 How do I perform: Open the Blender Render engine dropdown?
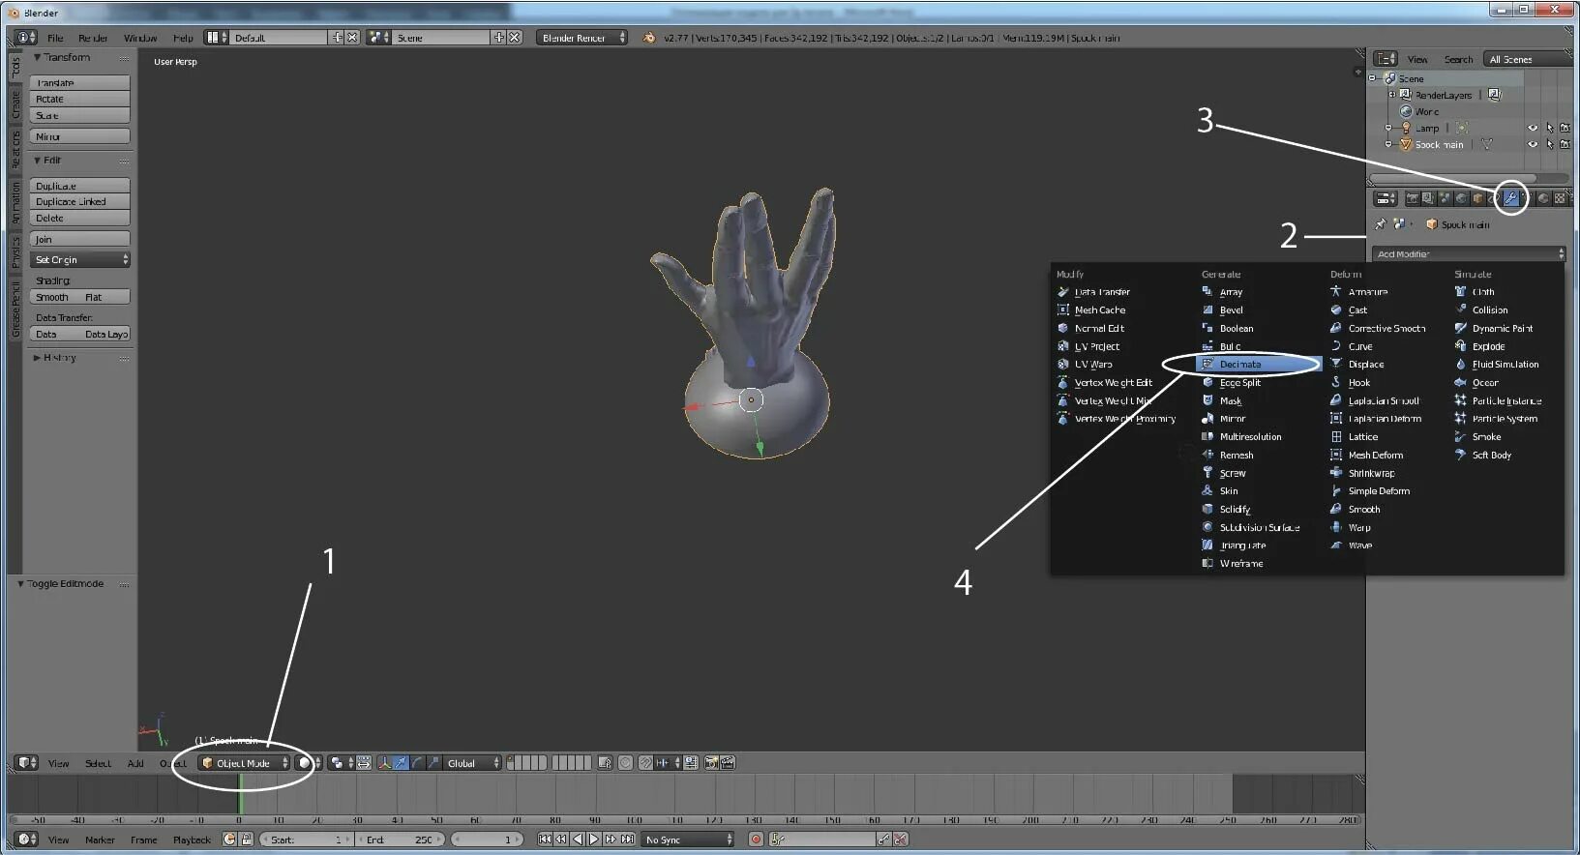point(581,38)
